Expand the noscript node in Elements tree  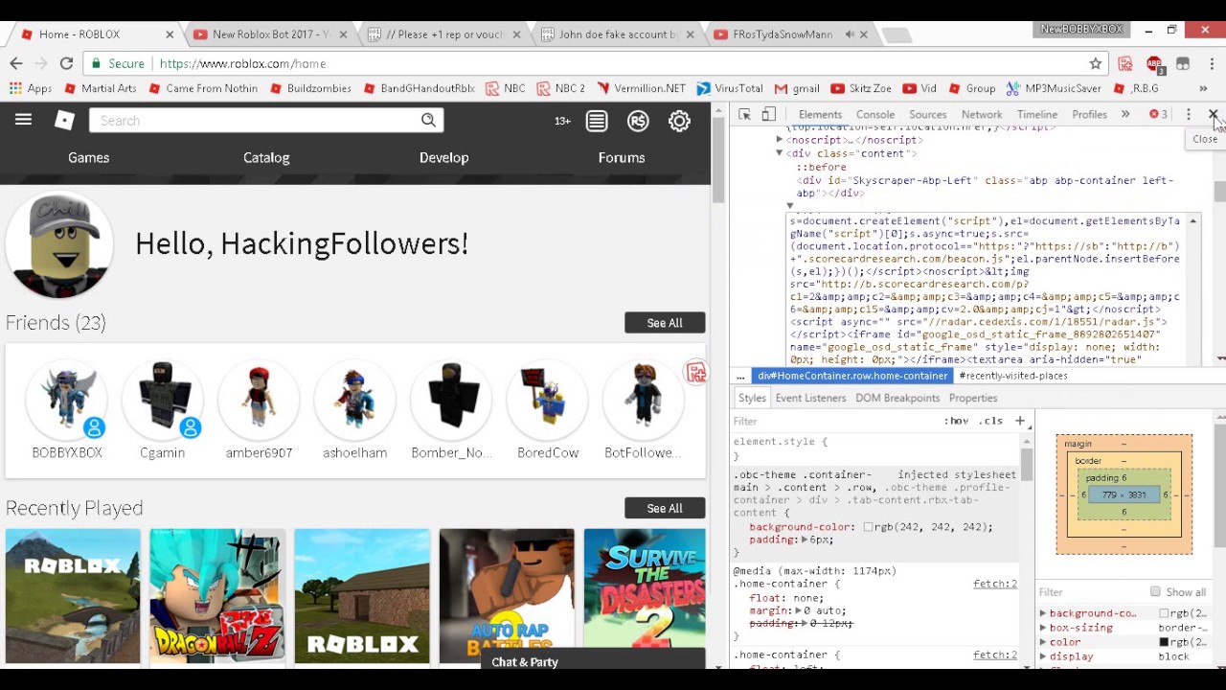click(780, 140)
